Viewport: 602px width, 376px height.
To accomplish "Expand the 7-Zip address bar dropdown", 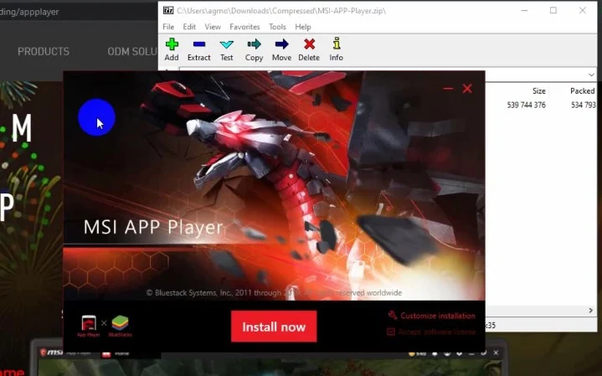I will pos(591,75).
